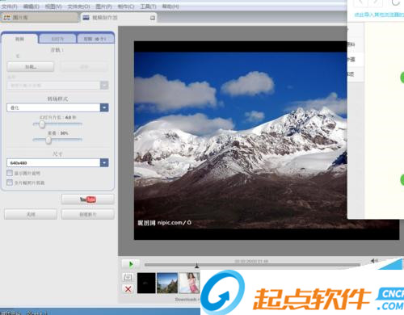Click the refresh icon in the browser window

[x=396, y=2]
